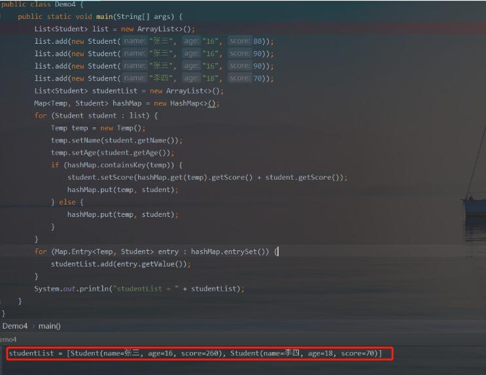This screenshot has height=375, width=486.
Task: Click the list.add line with score 80
Action: pos(154,41)
